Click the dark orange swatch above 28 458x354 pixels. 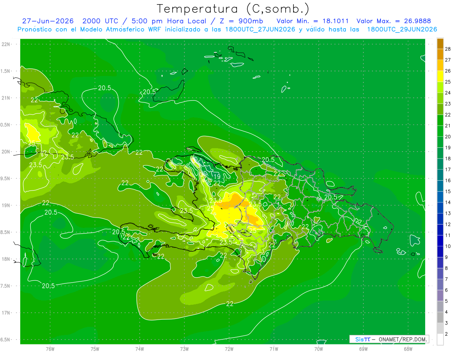click(440, 44)
